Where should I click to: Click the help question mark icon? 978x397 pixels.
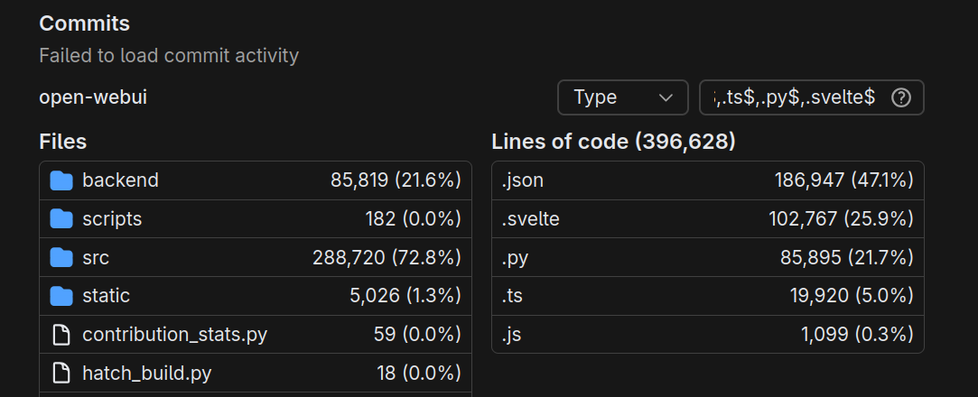[900, 97]
